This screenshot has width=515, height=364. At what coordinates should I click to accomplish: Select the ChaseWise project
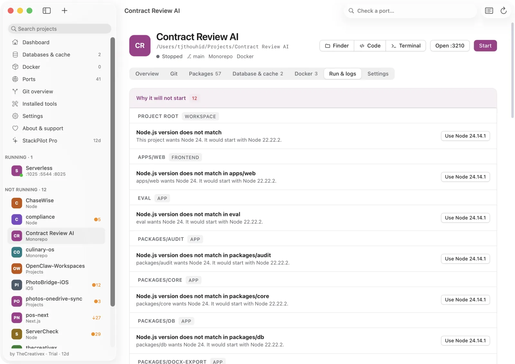pyautogui.click(x=56, y=203)
